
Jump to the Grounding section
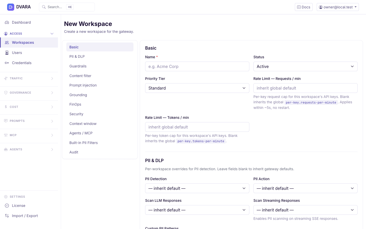tap(100, 95)
